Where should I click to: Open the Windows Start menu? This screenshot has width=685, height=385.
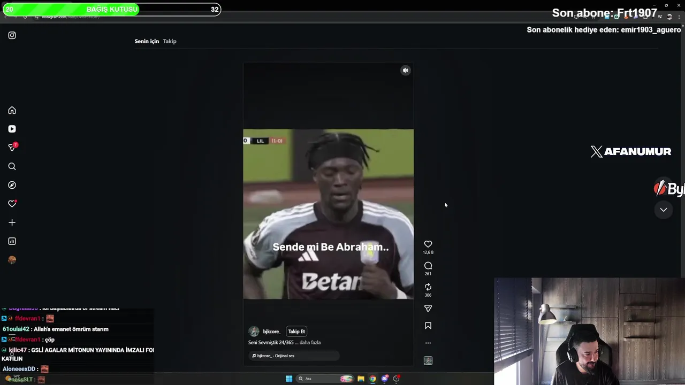pos(289,379)
